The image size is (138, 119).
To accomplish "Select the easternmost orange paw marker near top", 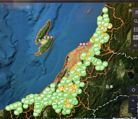I will [110, 26].
